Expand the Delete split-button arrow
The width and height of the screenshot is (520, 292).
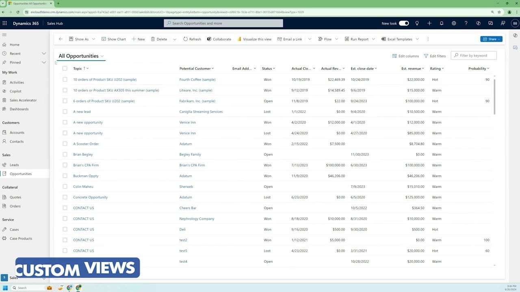pyautogui.click(x=175, y=39)
